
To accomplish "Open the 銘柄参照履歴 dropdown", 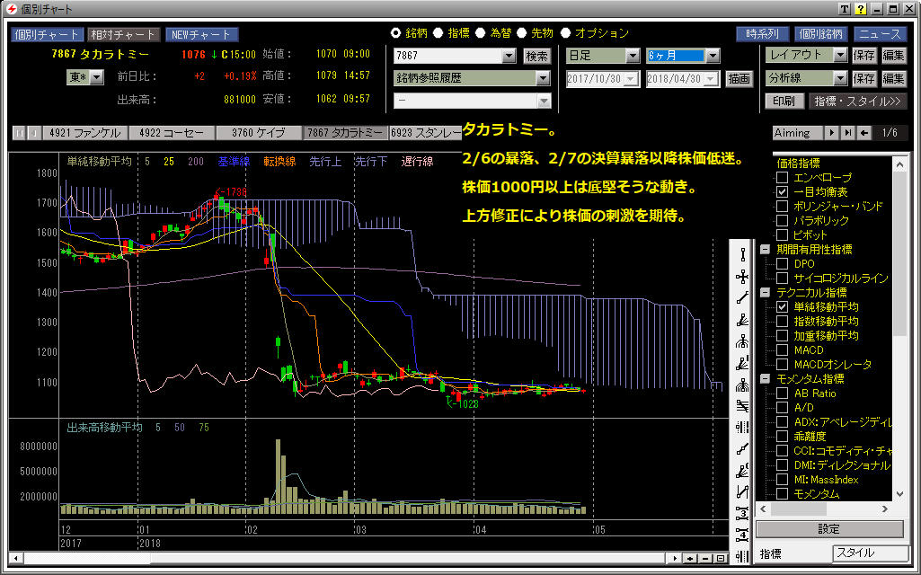I will pos(543,78).
